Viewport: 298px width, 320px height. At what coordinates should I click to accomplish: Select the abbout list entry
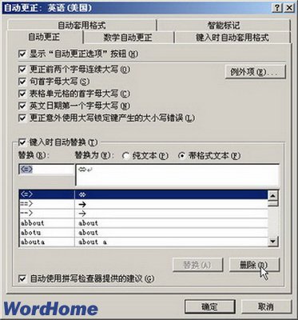click(144, 223)
